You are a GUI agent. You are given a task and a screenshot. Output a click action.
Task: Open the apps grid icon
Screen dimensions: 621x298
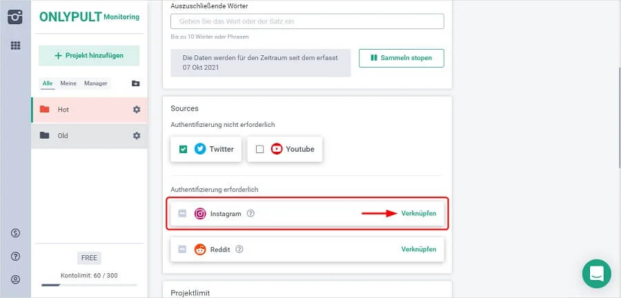15,46
